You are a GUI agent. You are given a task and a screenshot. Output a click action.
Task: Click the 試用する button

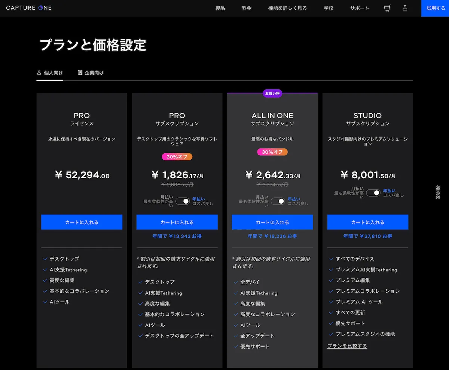pyautogui.click(x=435, y=8)
